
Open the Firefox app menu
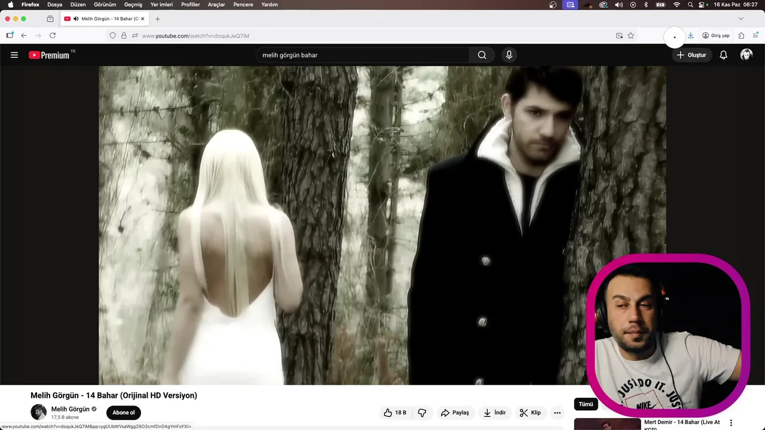[x=30, y=5]
